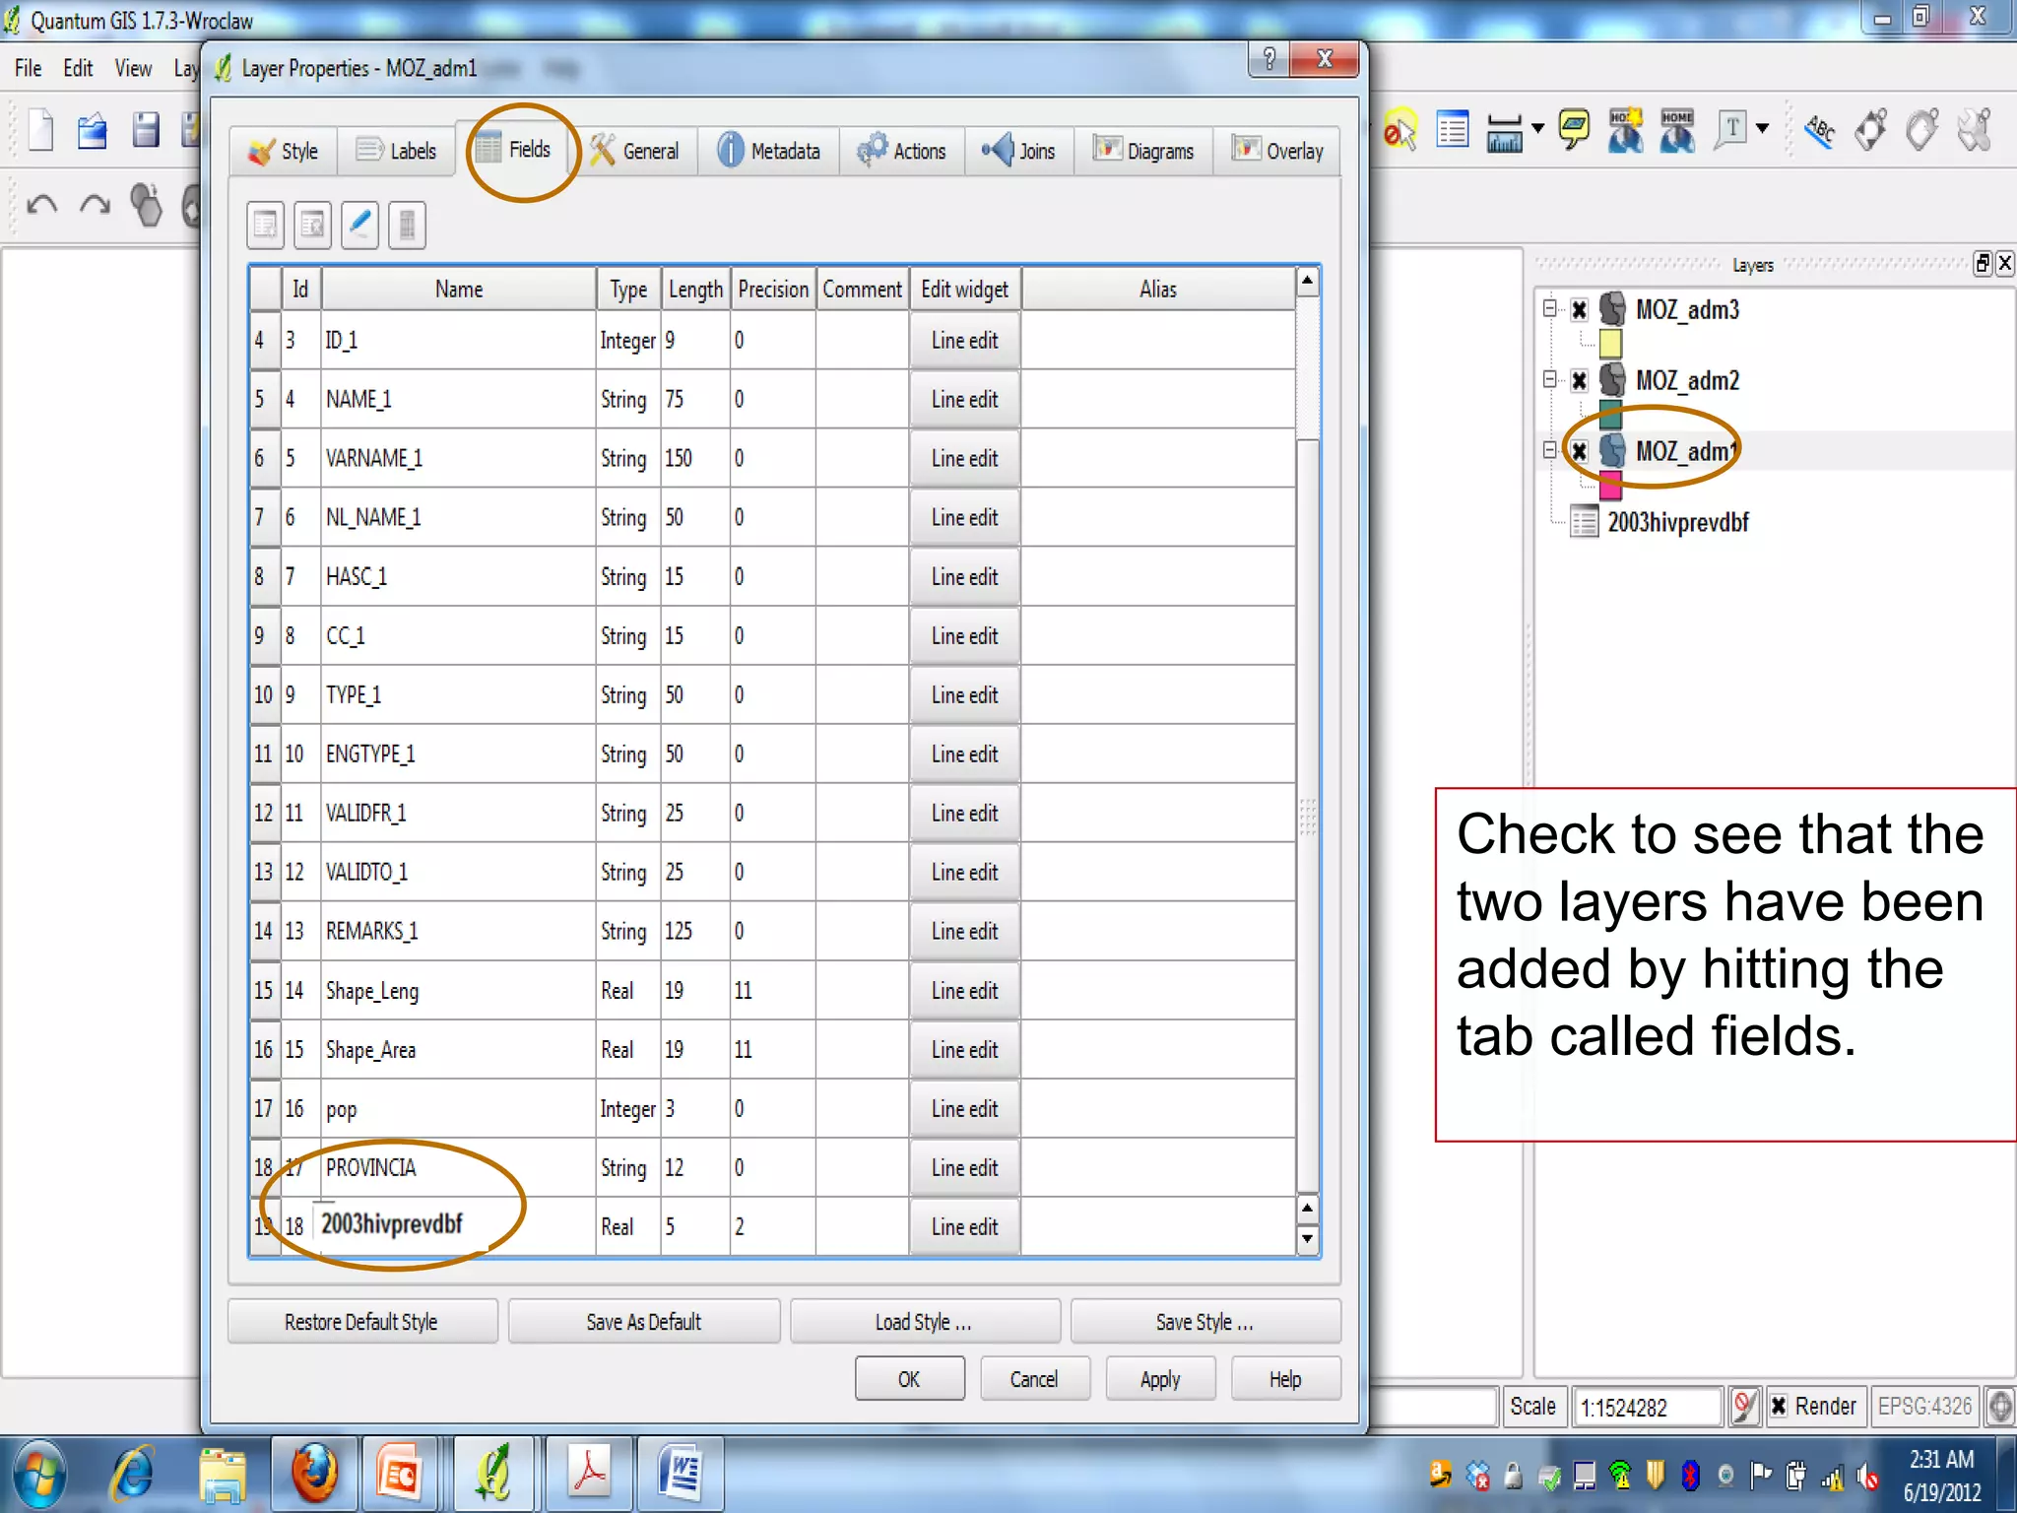The height and width of the screenshot is (1513, 2017).
Task: Click the stop rendering icon in status bar
Action: tap(1743, 1406)
